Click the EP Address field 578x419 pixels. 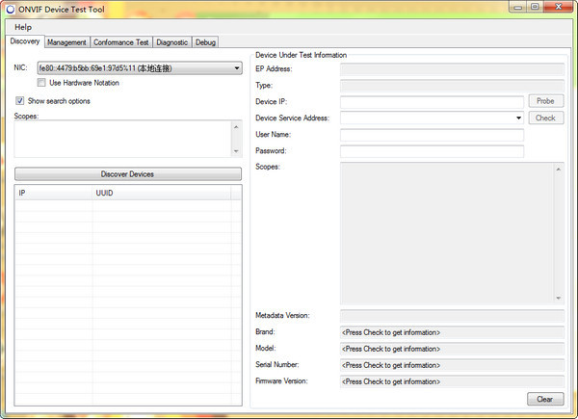point(452,69)
